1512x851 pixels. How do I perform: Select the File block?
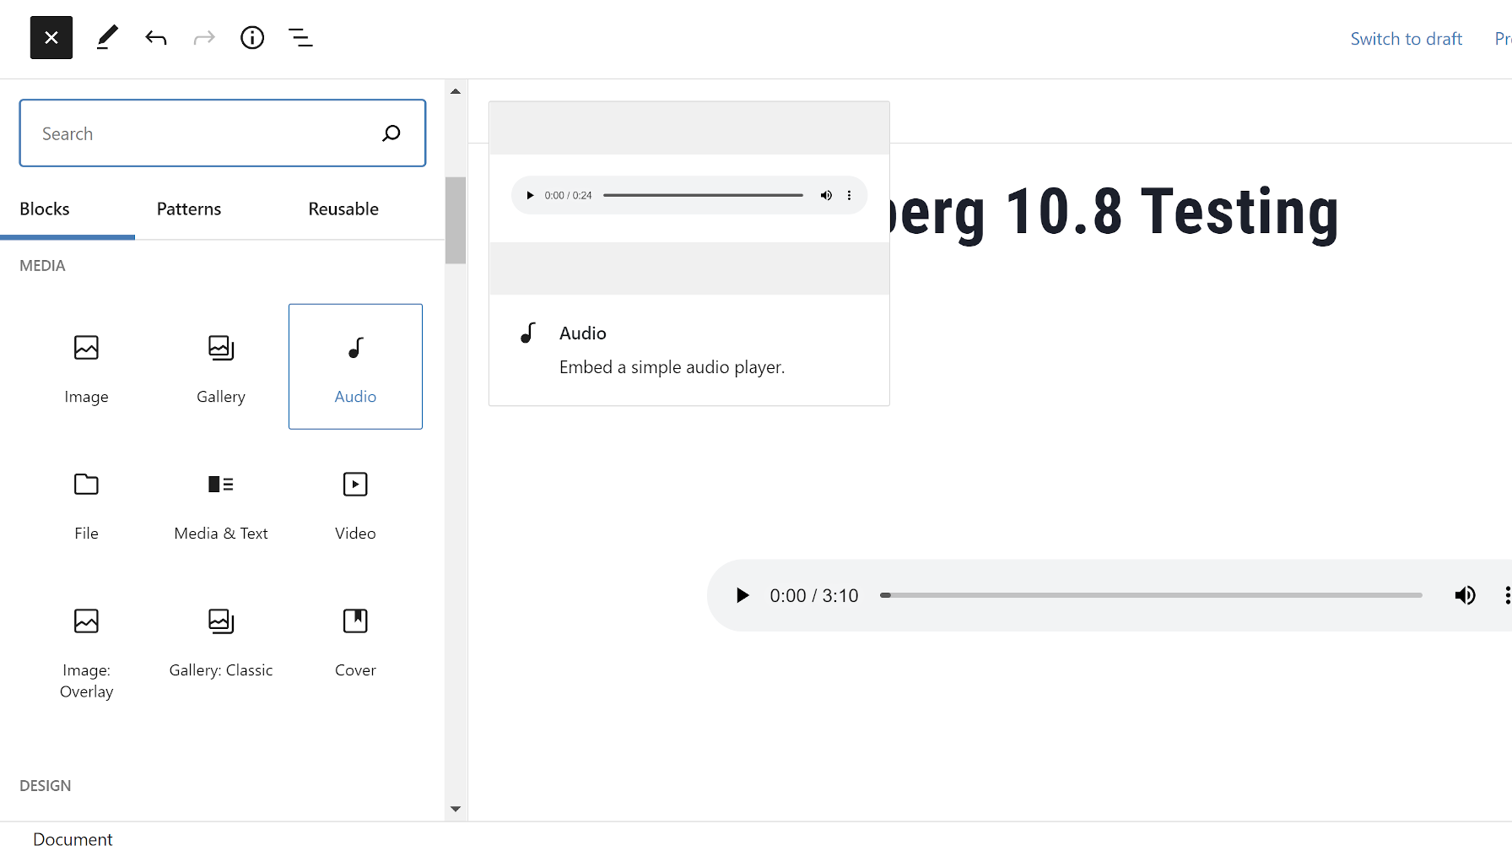86,504
